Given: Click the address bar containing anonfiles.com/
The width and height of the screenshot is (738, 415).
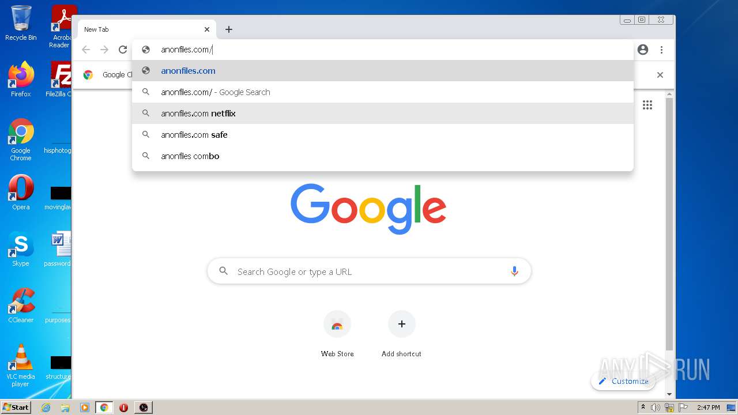Looking at the screenshot, I should [383, 50].
